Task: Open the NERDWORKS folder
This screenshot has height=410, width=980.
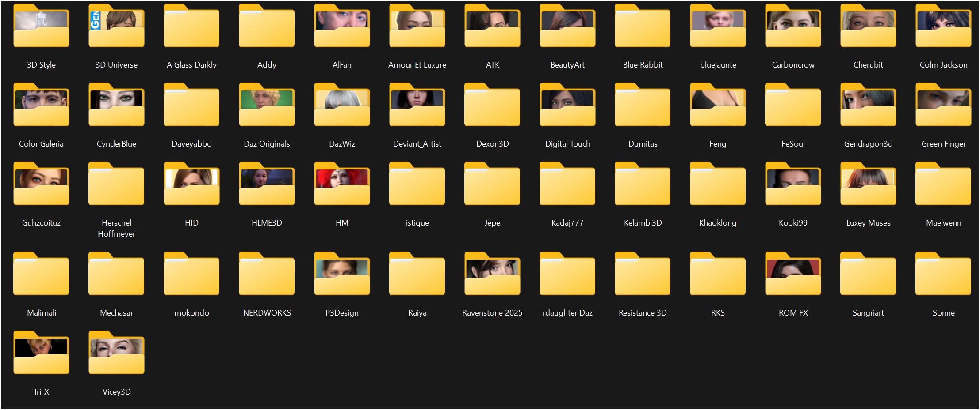Action: 267,274
